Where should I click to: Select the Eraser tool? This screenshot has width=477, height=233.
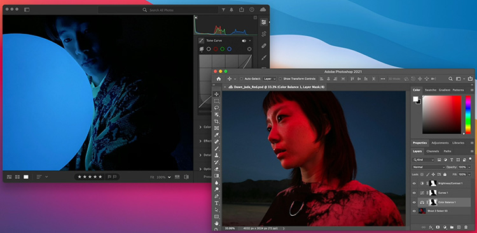pyautogui.click(x=216, y=169)
